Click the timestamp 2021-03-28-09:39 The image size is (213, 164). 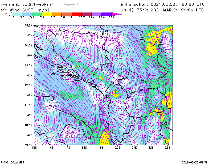pos(195,162)
